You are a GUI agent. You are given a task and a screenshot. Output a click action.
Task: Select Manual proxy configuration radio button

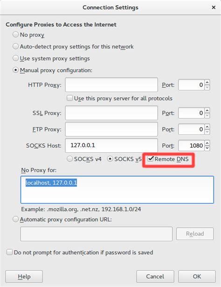pyautogui.click(x=16, y=70)
